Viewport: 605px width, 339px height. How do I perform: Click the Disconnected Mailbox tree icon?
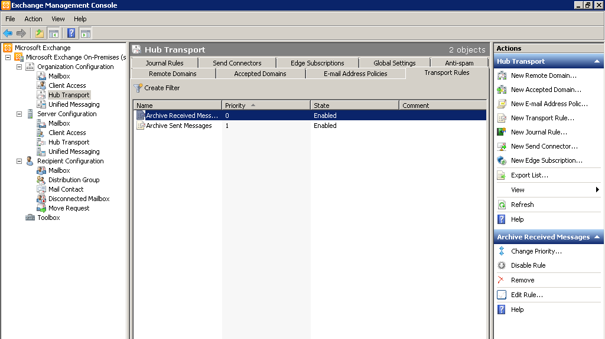pos(41,199)
